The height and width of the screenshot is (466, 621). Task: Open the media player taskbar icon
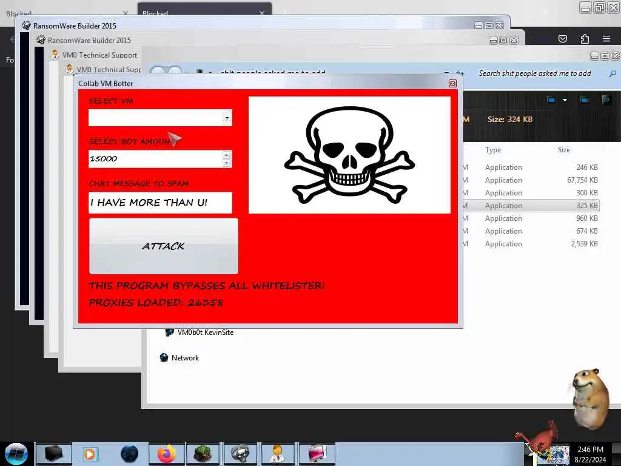click(x=90, y=454)
